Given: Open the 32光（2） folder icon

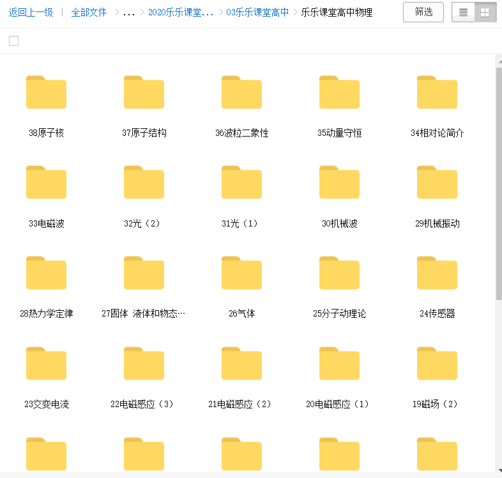Looking at the screenshot, I should pos(144,183).
